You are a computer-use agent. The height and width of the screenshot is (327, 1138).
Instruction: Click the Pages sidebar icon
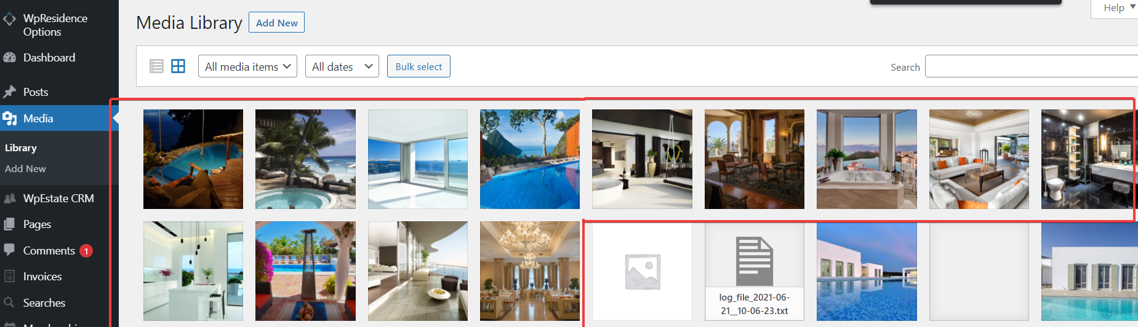[9, 224]
